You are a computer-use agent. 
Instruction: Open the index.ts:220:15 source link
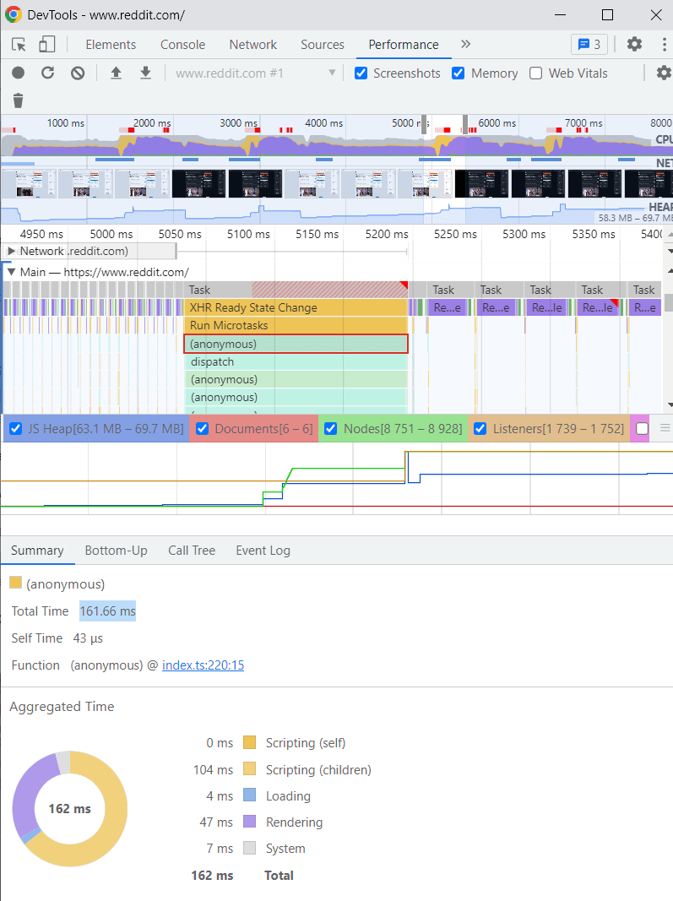coord(203,665)
